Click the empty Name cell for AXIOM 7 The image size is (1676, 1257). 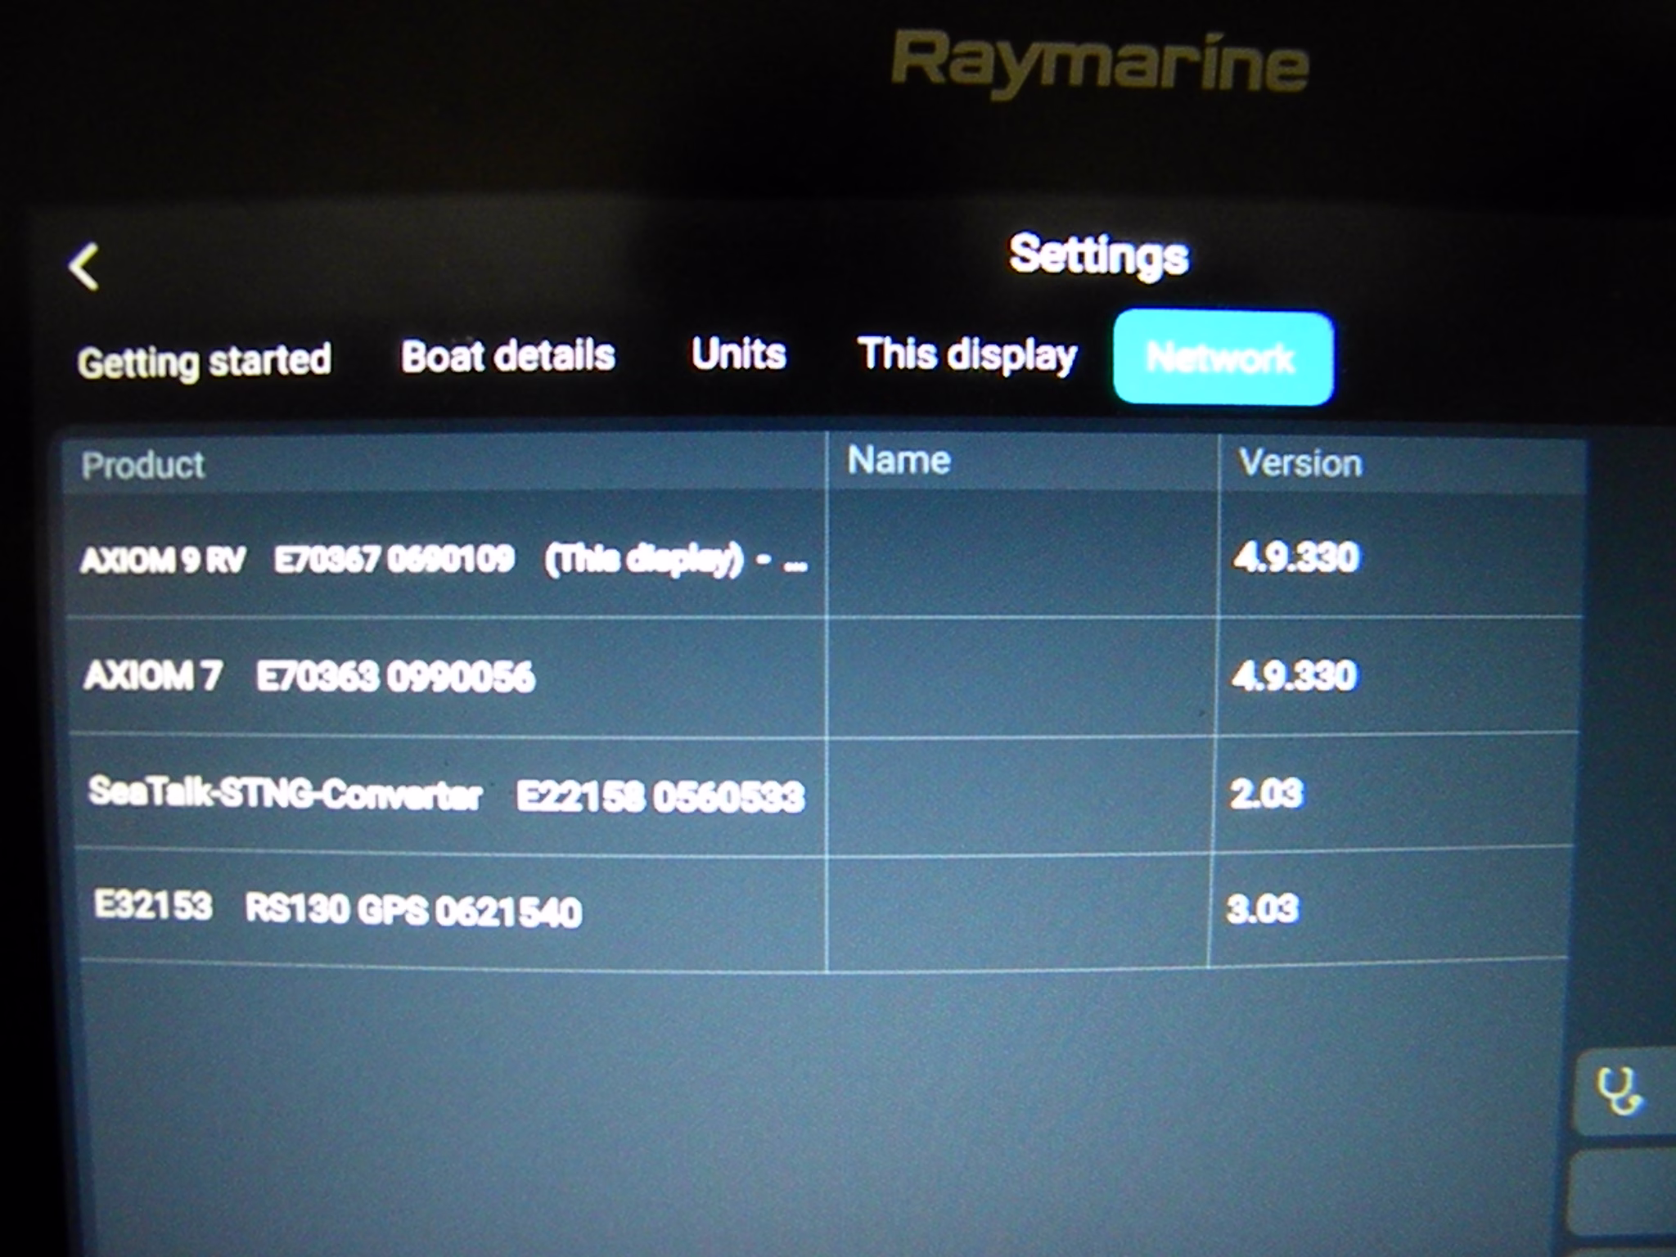click(x=1021, y=677)
